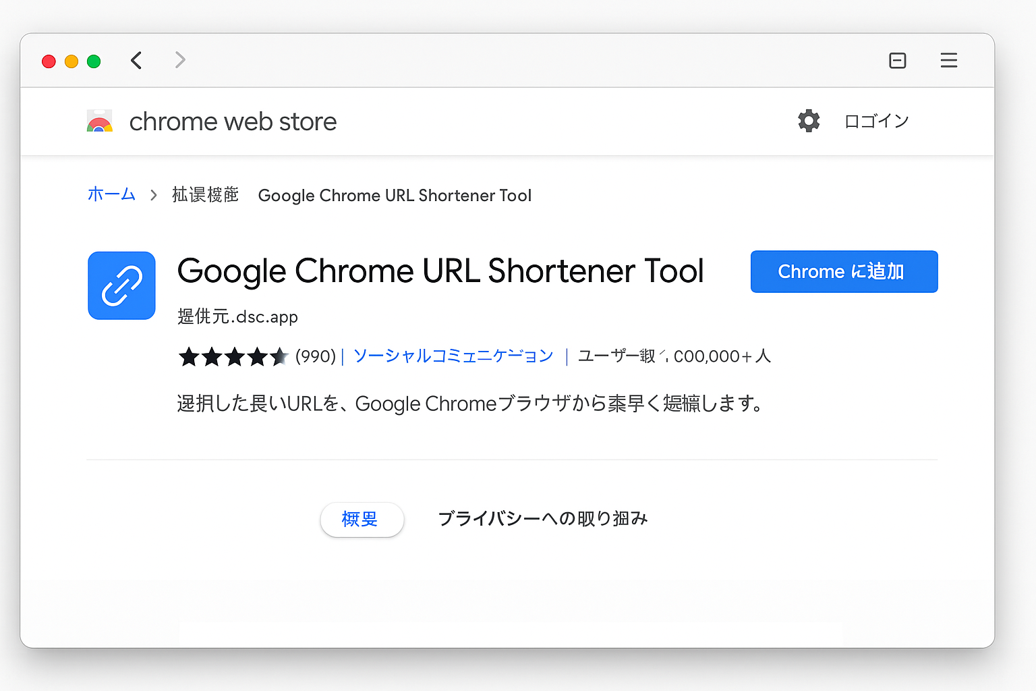Open settings via the gear icon
The image size is (1036, 691).
point(809,121)
